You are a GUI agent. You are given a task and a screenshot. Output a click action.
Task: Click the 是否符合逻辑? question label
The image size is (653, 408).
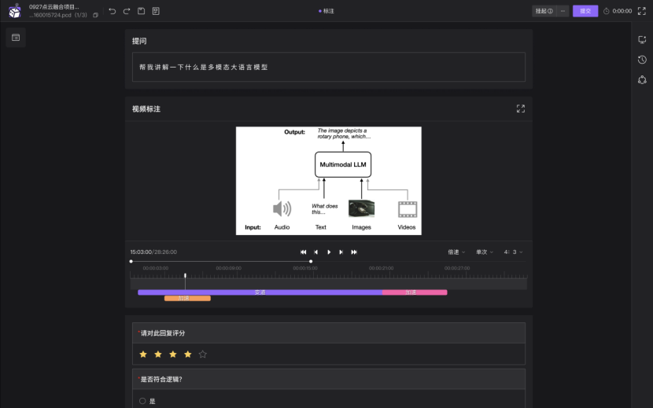161,379
